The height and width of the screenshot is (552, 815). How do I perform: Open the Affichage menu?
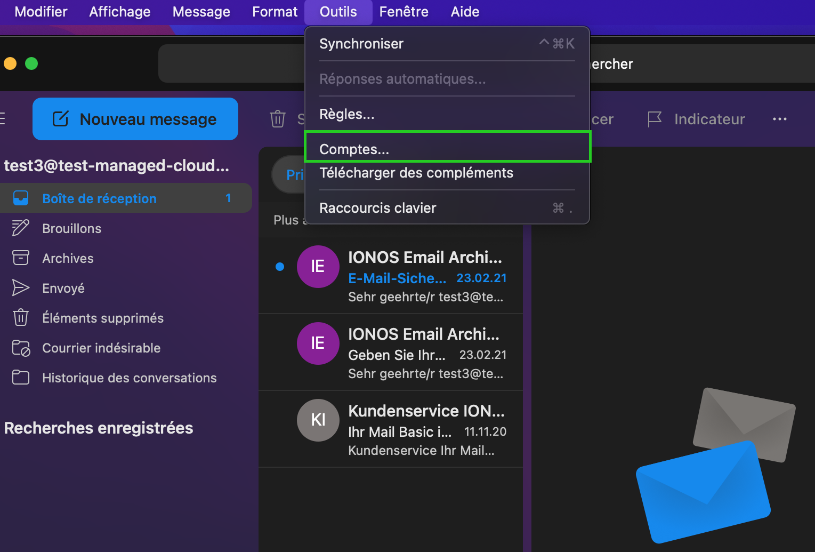(x=120, y=12)
